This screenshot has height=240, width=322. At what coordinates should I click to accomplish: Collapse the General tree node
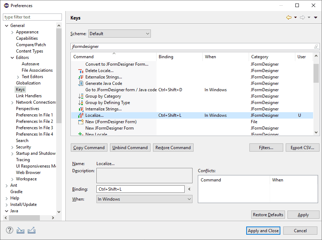click(6, 26)
